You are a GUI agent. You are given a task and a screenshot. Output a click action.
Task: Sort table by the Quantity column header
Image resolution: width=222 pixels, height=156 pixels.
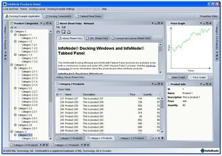click(x=151, y=94)
